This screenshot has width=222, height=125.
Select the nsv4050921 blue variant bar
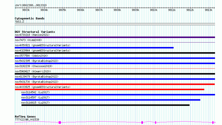coord(94,48)
